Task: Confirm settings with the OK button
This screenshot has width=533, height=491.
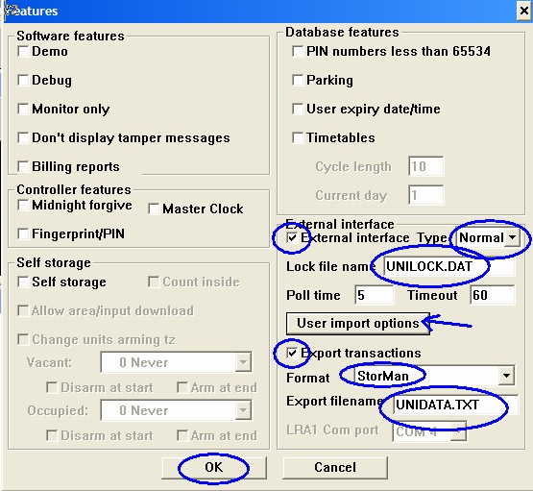Action: tap(214, 467)
